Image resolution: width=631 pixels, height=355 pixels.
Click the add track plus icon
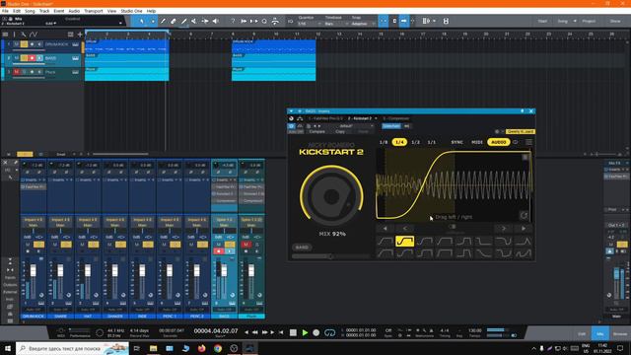click(80, 35)
